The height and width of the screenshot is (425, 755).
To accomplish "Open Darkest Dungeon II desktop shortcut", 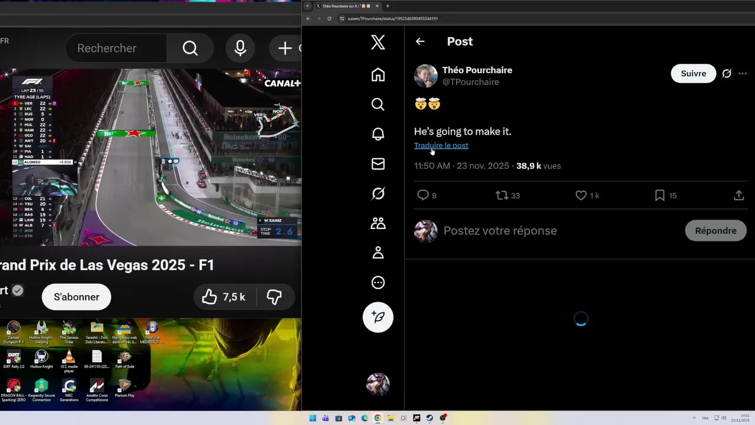I will pos(14,333).
